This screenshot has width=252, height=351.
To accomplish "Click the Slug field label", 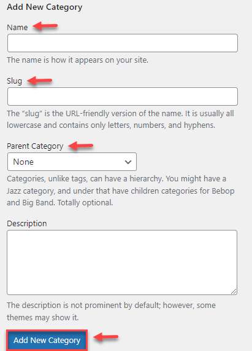I will pos(14,81).
